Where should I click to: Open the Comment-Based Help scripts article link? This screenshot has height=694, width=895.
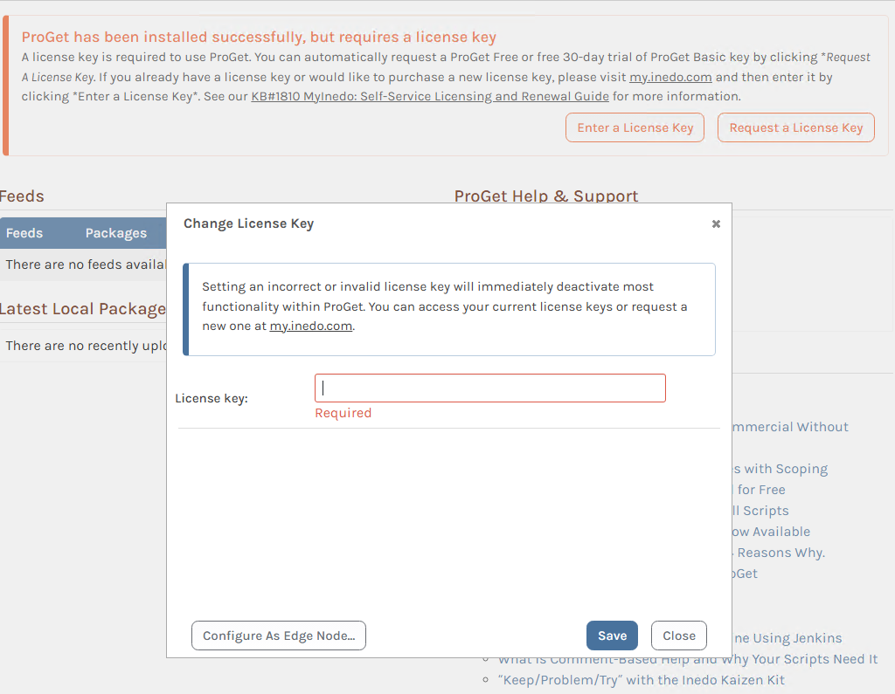pos(688,659)
